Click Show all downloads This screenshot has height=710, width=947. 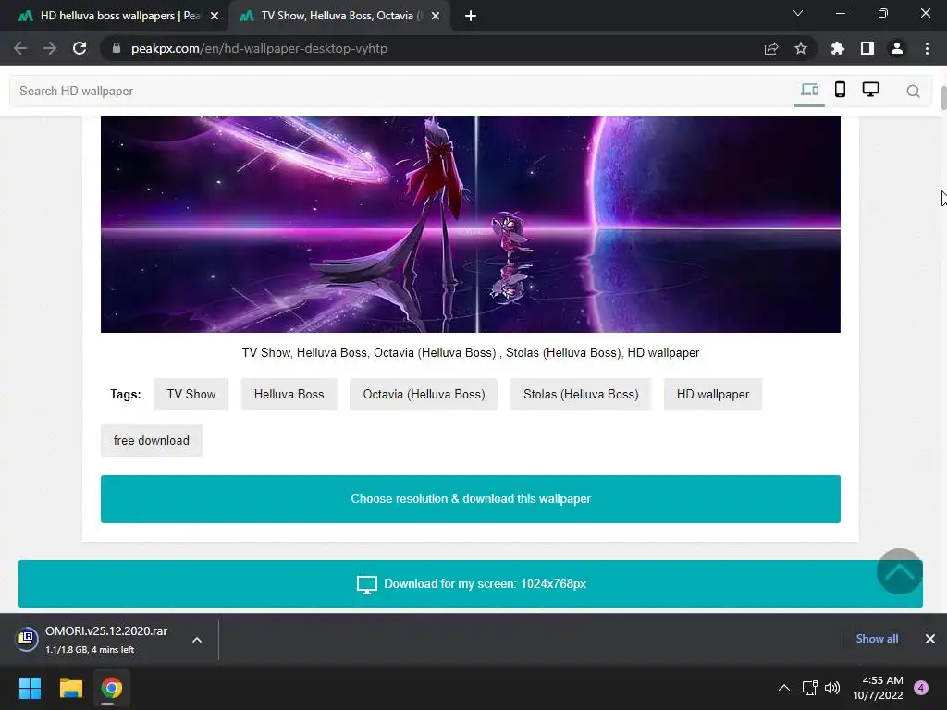coord(877,639)
